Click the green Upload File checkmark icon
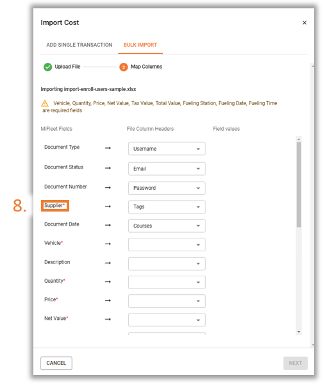The image size is (327, 384). click(x=47, y=67)
